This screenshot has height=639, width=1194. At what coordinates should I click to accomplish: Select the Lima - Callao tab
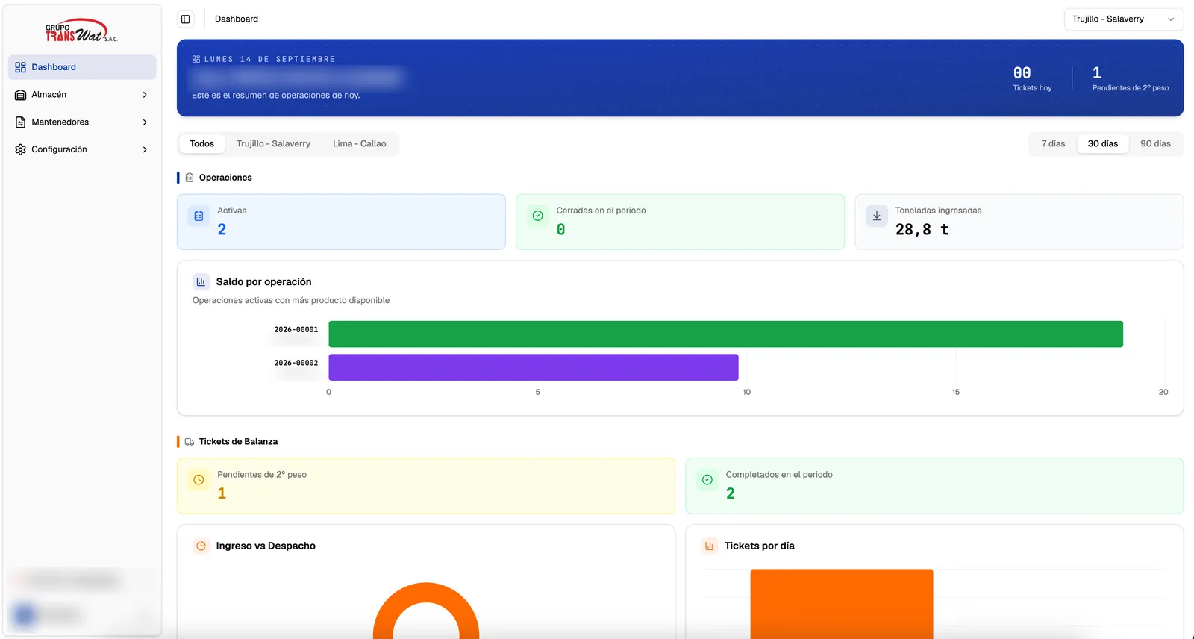coord(360,144)
